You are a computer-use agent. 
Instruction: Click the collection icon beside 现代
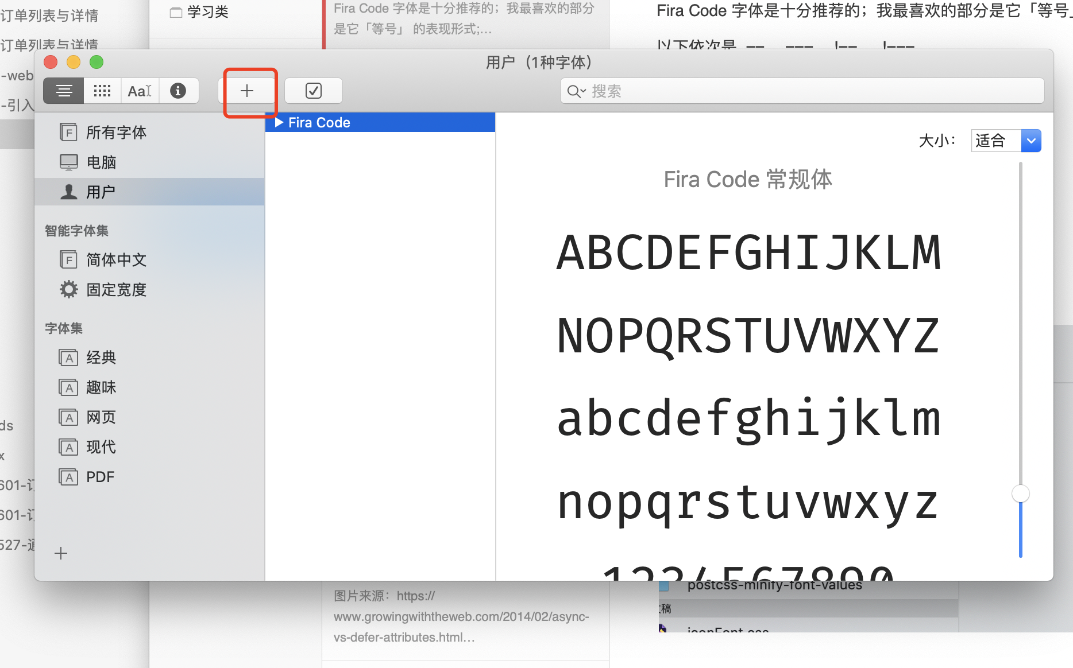click(69, 447)
